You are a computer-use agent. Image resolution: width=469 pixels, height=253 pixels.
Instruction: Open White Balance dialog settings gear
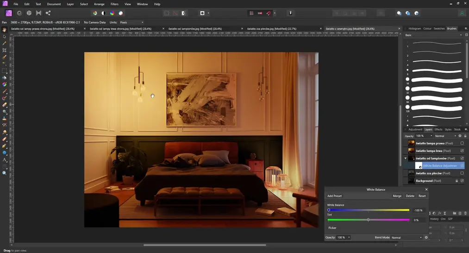pyautogui.click(x=426, y=237)
